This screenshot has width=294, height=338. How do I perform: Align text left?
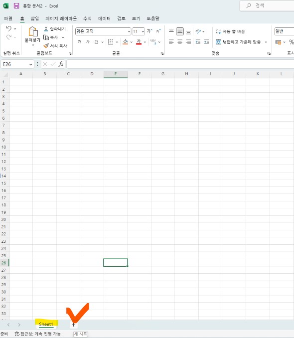tap(171, 42)
